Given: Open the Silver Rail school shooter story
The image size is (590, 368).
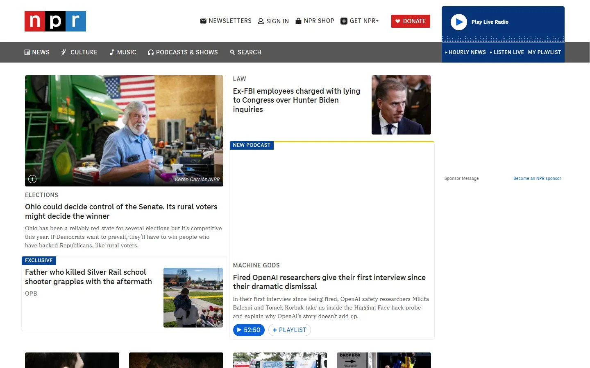Looking at the screenshot, I should (x=88, y=277).
